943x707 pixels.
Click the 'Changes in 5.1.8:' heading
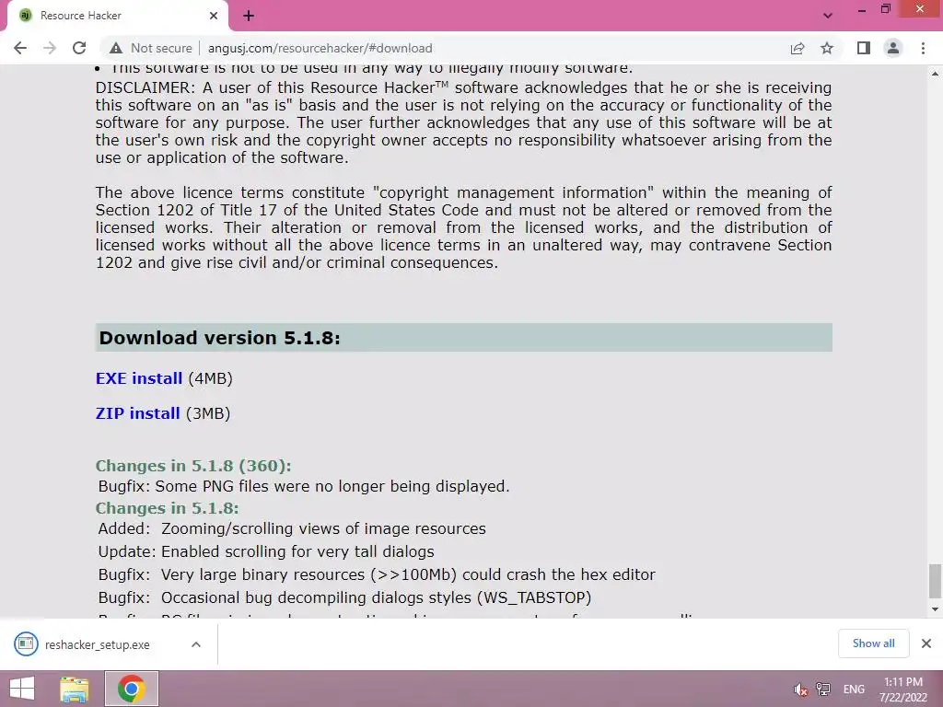[168, 508]
